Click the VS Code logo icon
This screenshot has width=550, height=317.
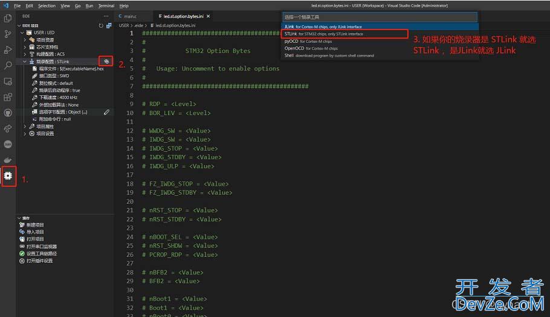[x=6, y=5]
